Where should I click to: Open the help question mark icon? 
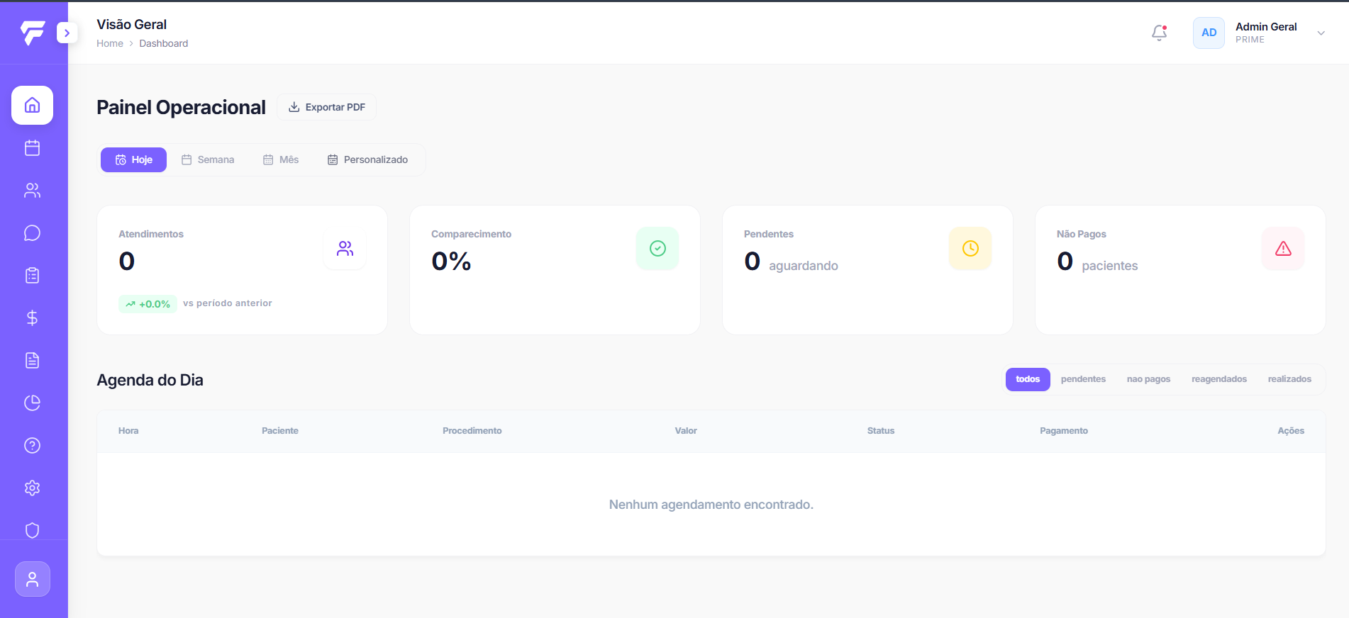tap(32, 445)
